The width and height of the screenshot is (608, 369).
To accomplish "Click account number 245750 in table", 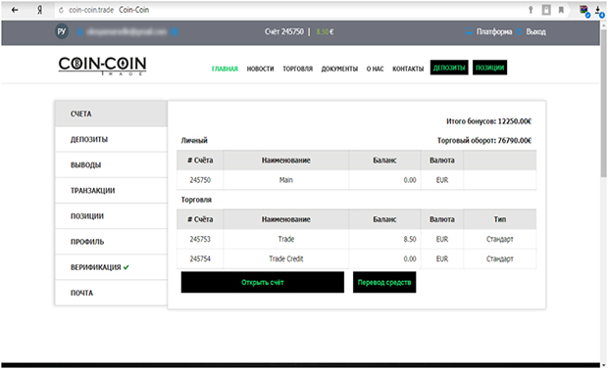I will pos(200,180).
